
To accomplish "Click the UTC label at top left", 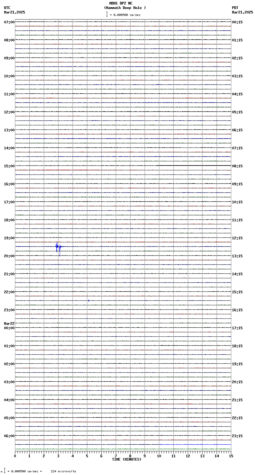I will click(x=7, y=8).
